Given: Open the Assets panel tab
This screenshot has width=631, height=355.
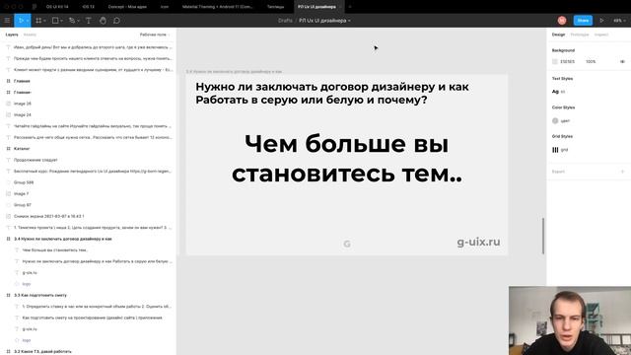Looking at the screenshot, I should click(x=30, y=35).
